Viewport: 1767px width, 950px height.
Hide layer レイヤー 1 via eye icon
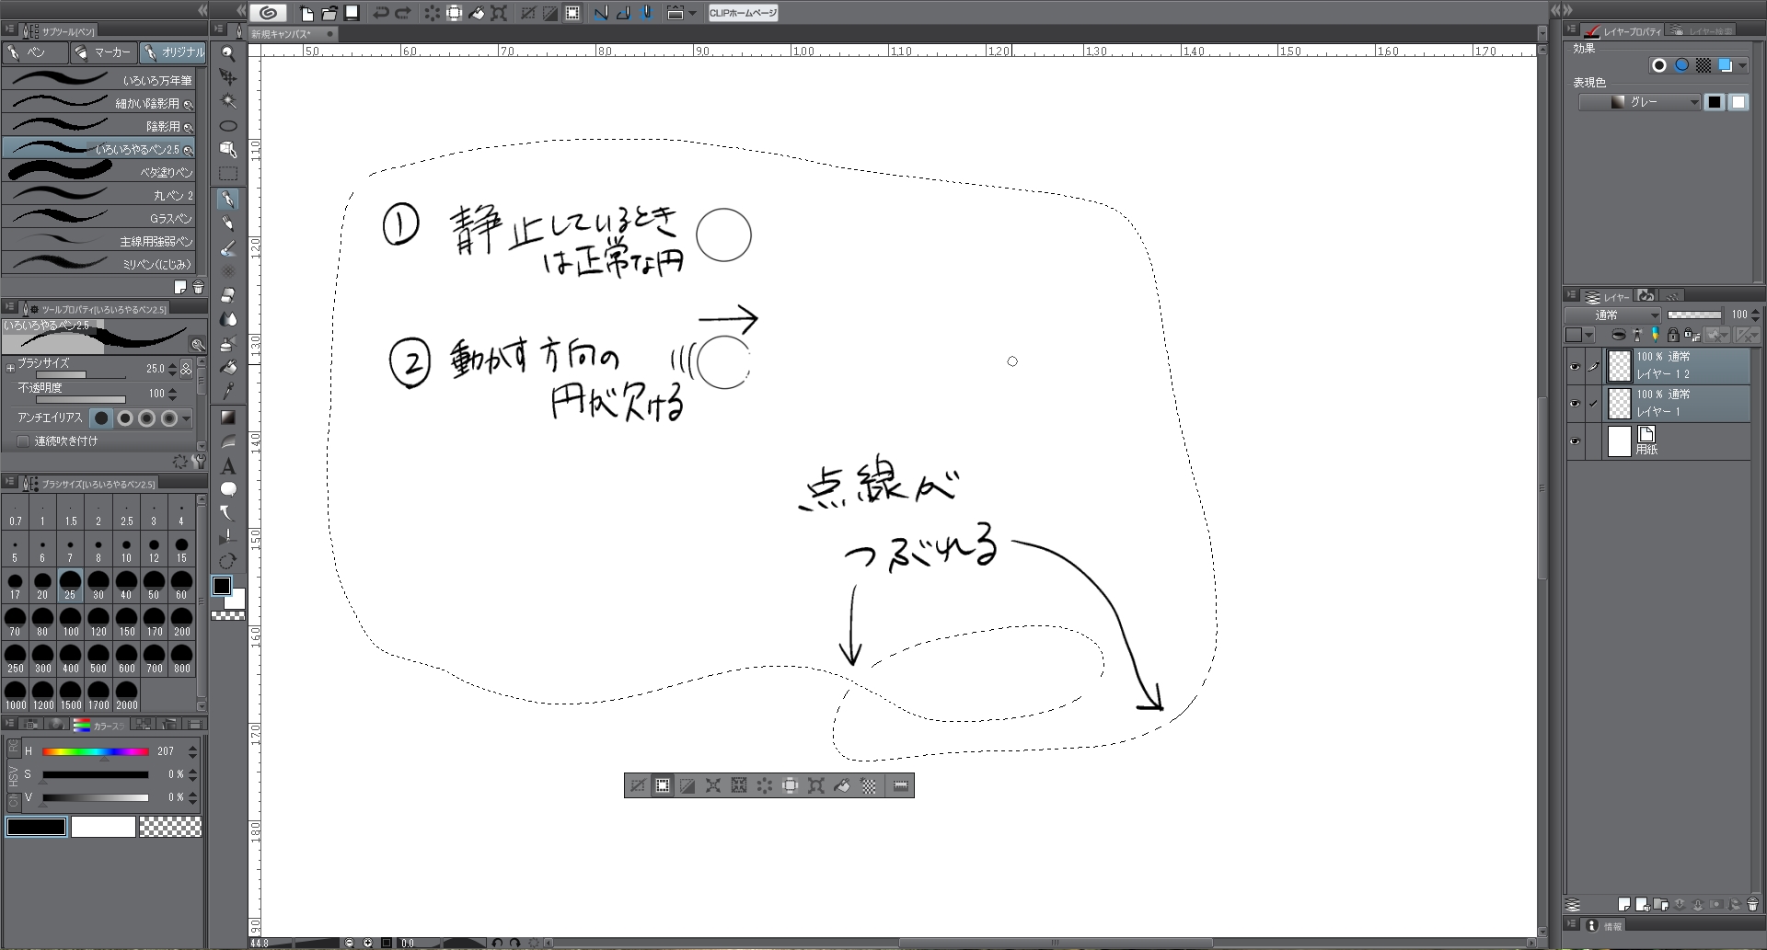[1575, 404]
